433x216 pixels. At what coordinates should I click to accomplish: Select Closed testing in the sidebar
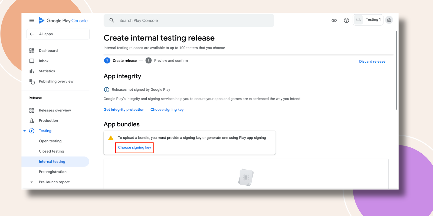[51, 151]
